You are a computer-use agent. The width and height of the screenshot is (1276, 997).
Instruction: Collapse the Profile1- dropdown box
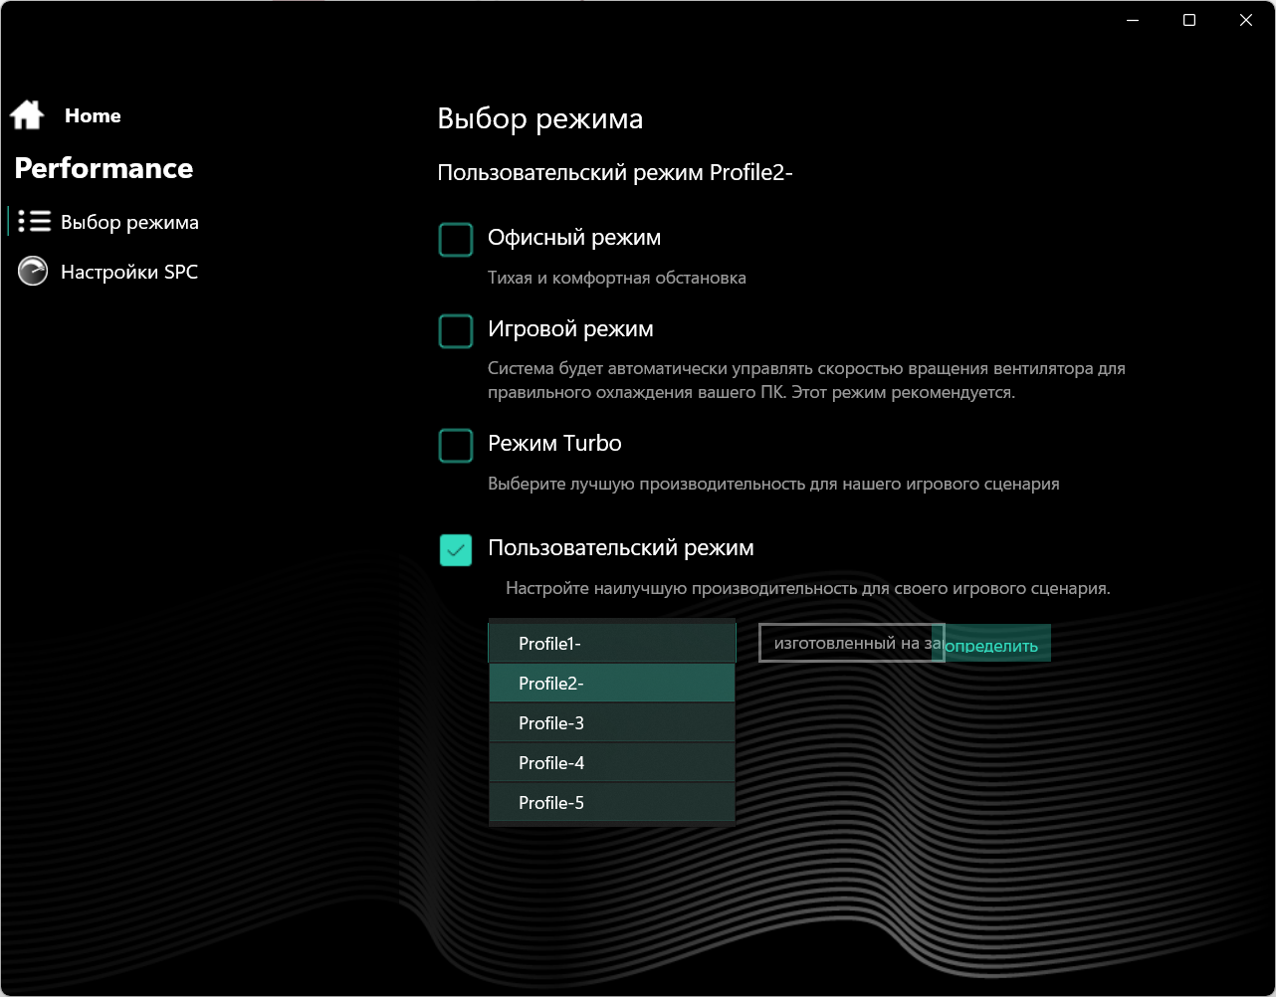coord(612,644)
